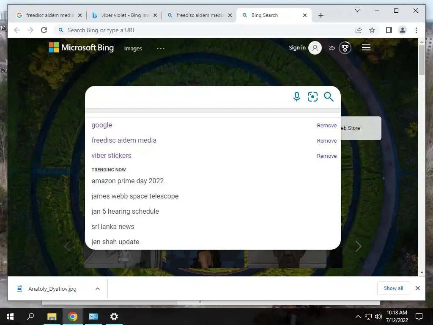Dismiss the downloads bar
Image resolution: width=433 pixels, height=325 pixels.
(418, 288)
